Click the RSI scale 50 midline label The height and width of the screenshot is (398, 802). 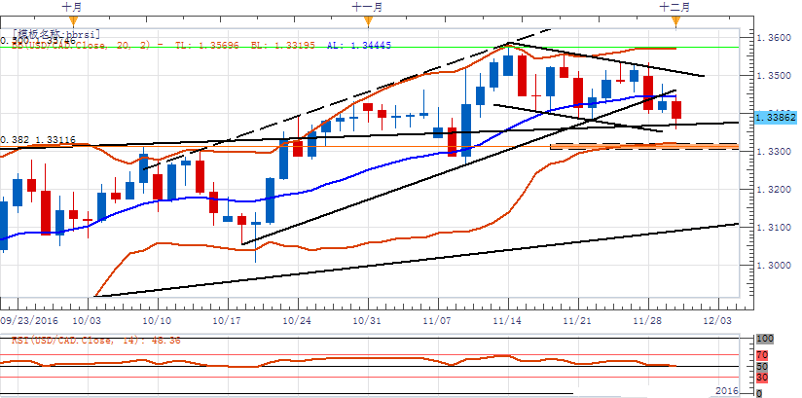point(763,367)
